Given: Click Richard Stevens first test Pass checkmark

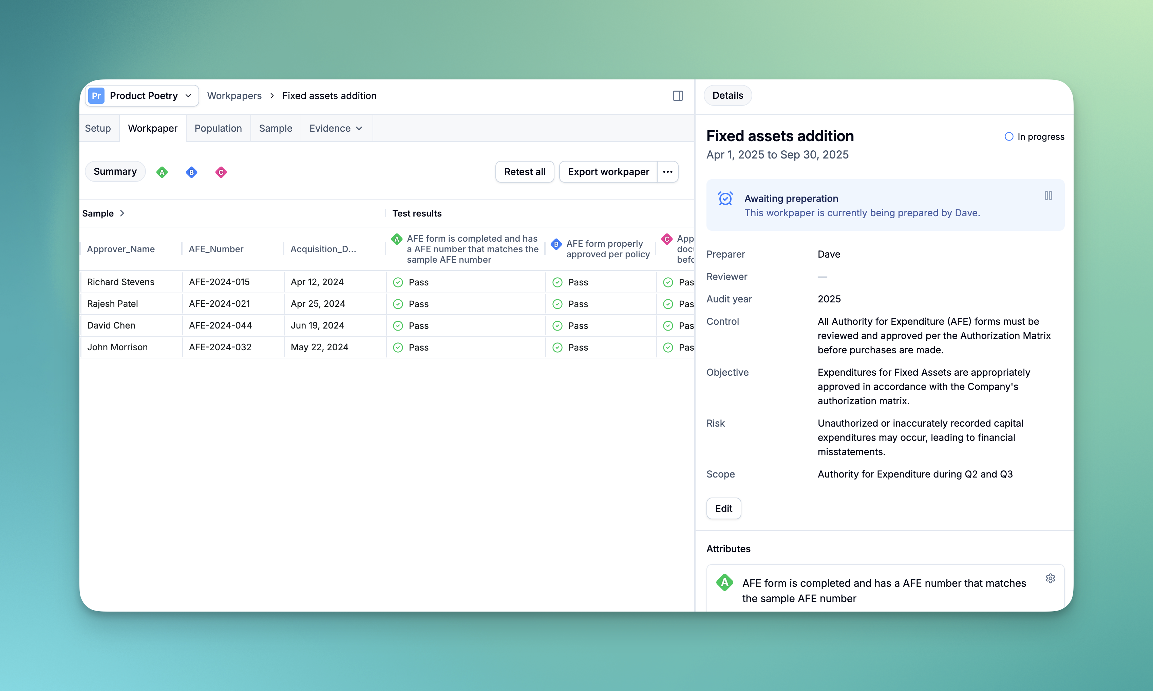Looking at the screenshot, I should (x=398, y=282).
